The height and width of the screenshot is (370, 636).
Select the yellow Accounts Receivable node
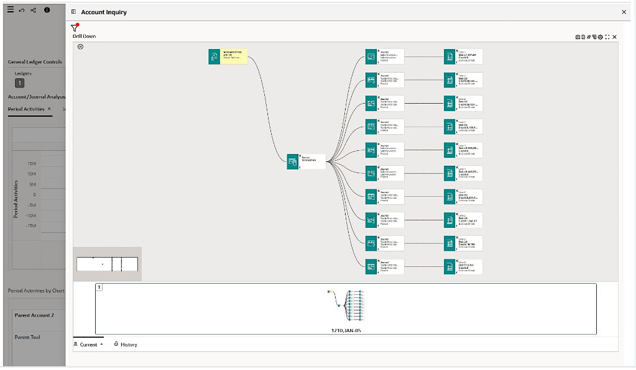[228, 56]
